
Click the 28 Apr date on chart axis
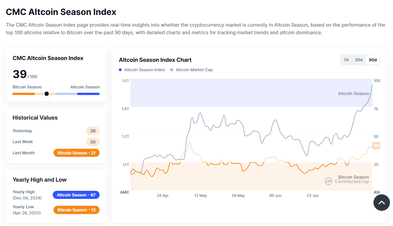pos(163,196)
